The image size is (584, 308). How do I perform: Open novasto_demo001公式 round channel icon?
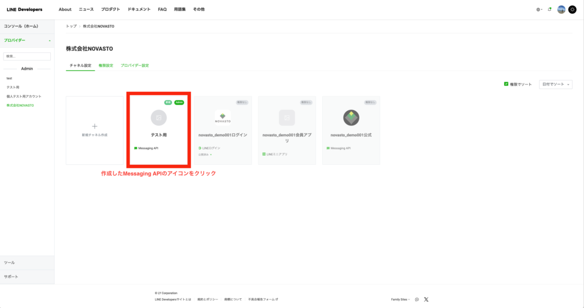[351, 117]
